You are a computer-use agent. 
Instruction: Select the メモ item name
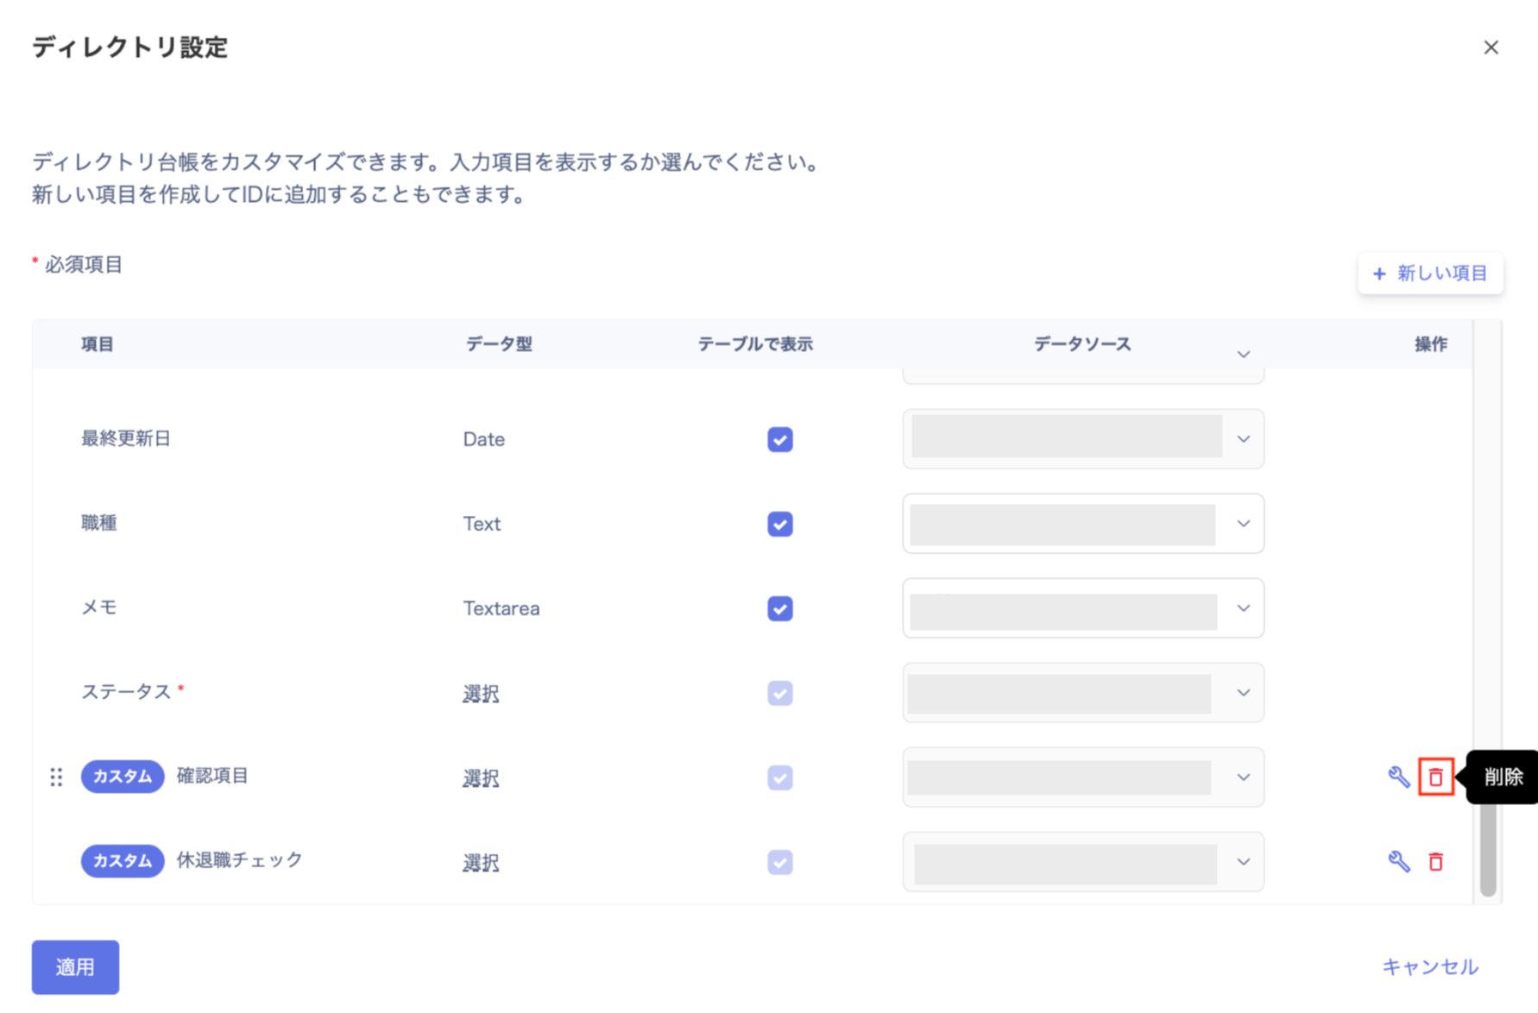[99, 607]
